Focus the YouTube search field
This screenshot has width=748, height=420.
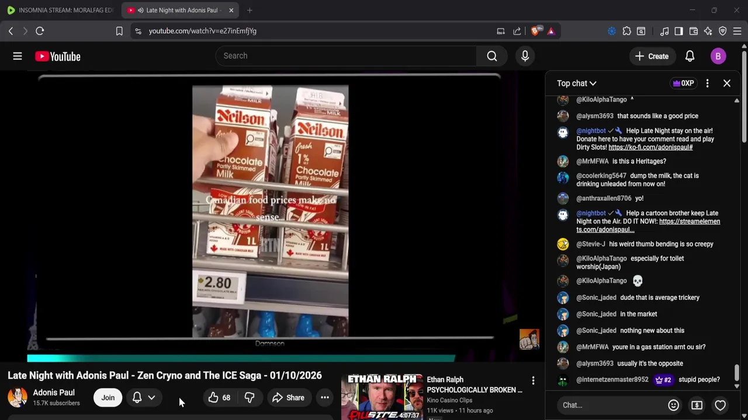pos(345,56)
